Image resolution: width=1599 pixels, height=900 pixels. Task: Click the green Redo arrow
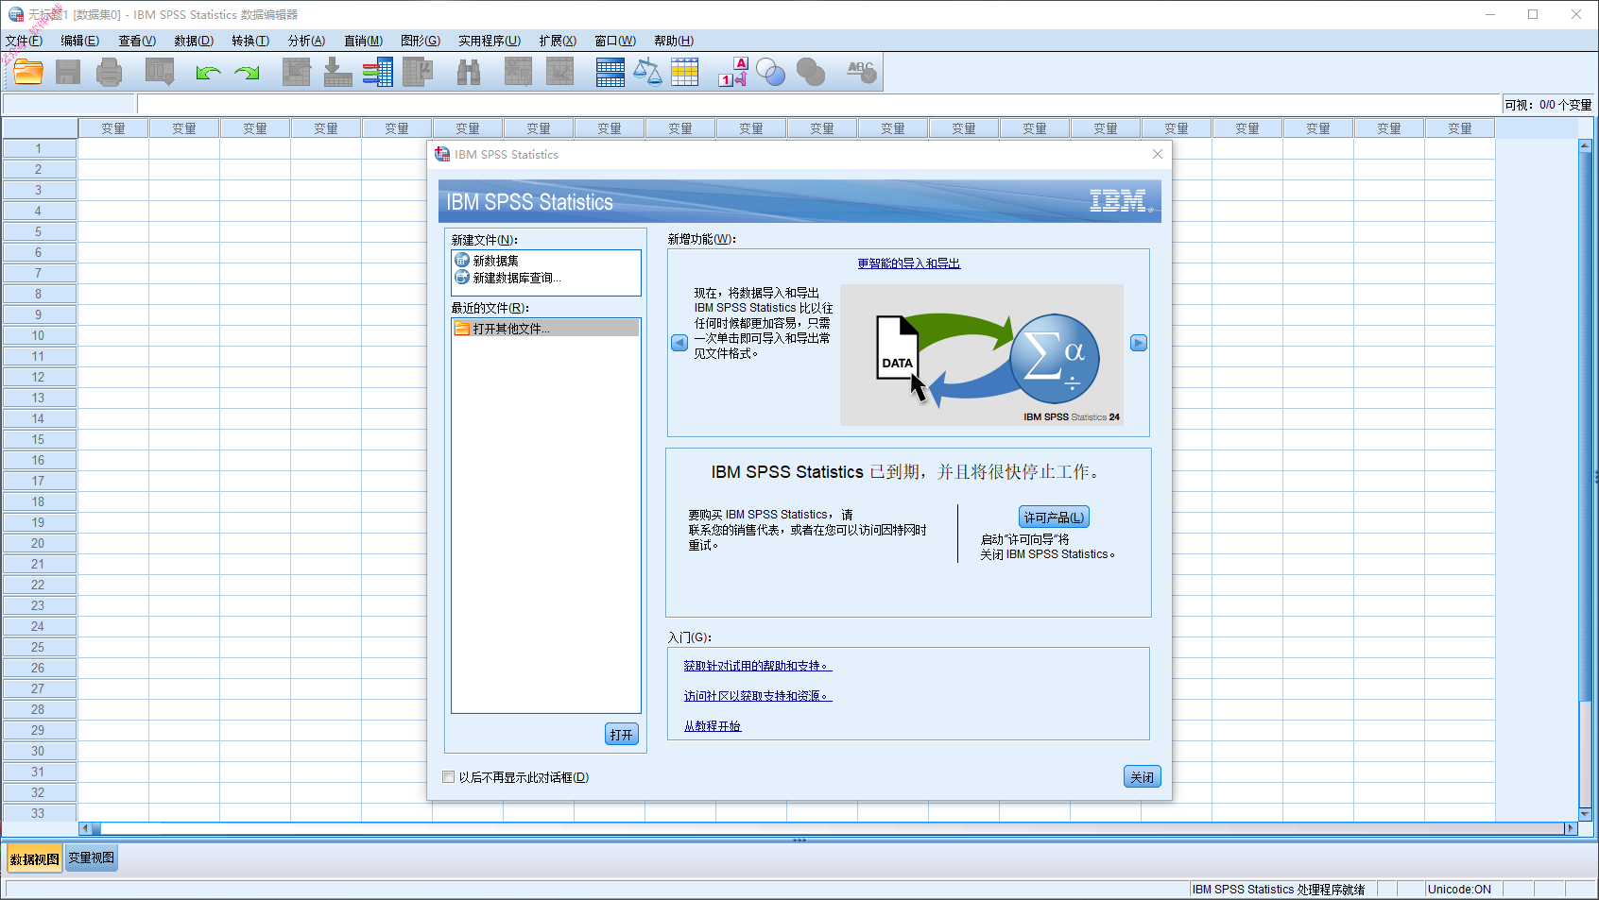248,73
